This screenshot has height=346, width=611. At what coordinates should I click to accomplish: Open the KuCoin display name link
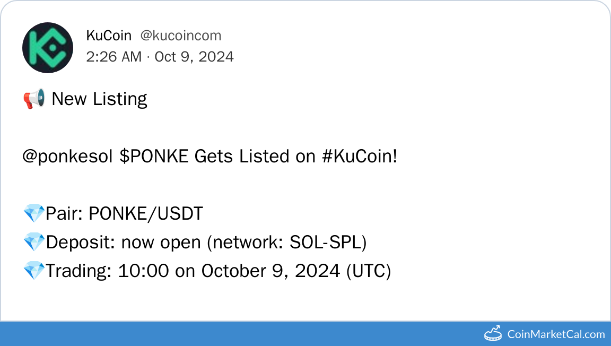coord(109,36)
